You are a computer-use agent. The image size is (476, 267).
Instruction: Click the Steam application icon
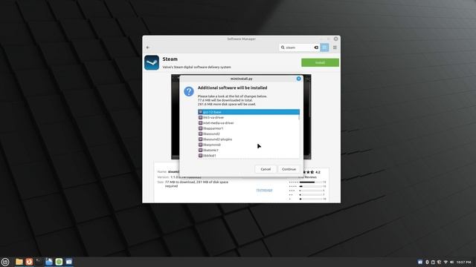(152, 62)
